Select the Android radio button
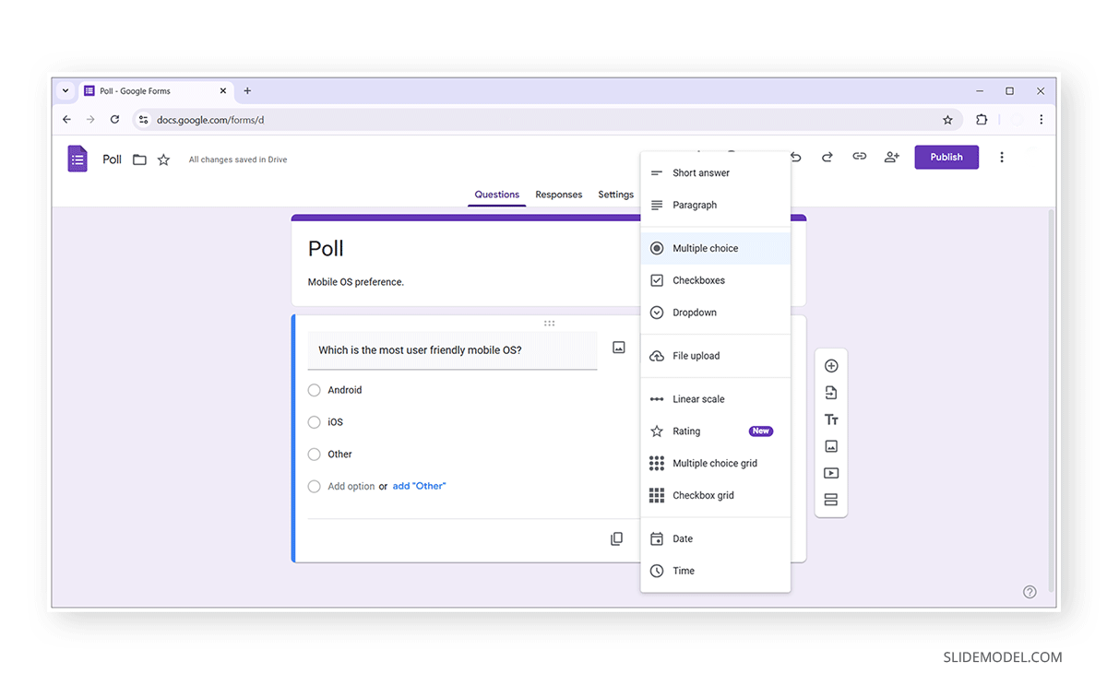 [x=314, y=390]
